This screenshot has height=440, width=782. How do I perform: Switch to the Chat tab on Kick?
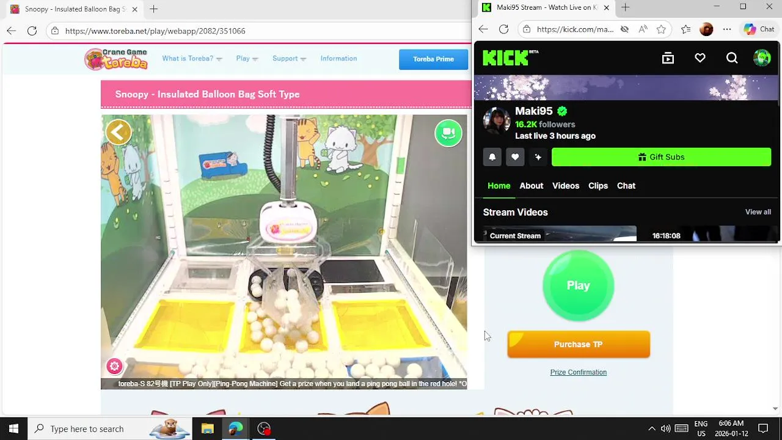tap(626, 186)
